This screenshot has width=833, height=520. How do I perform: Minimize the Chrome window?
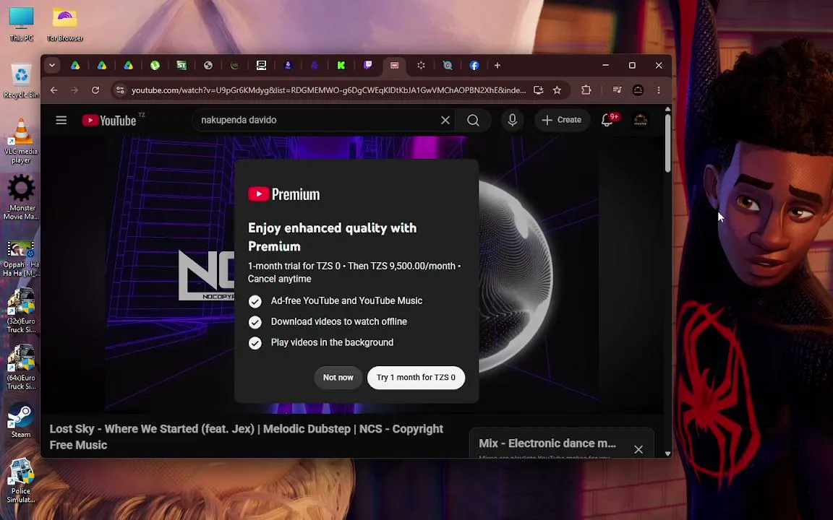click(x=606, y=65)
